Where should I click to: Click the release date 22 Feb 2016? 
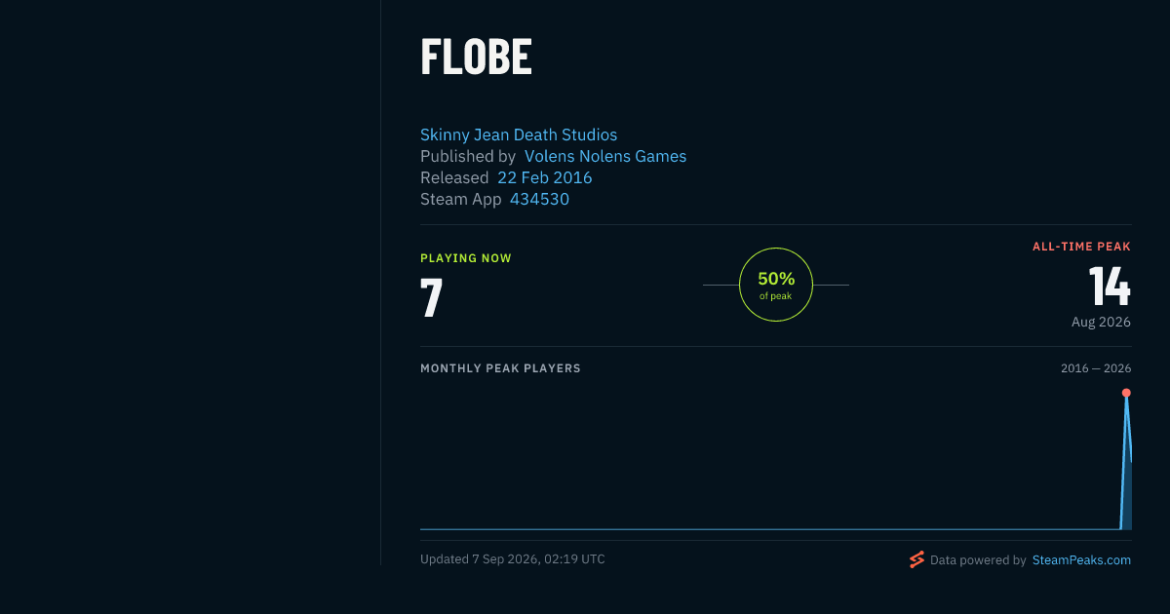point(545,177)
